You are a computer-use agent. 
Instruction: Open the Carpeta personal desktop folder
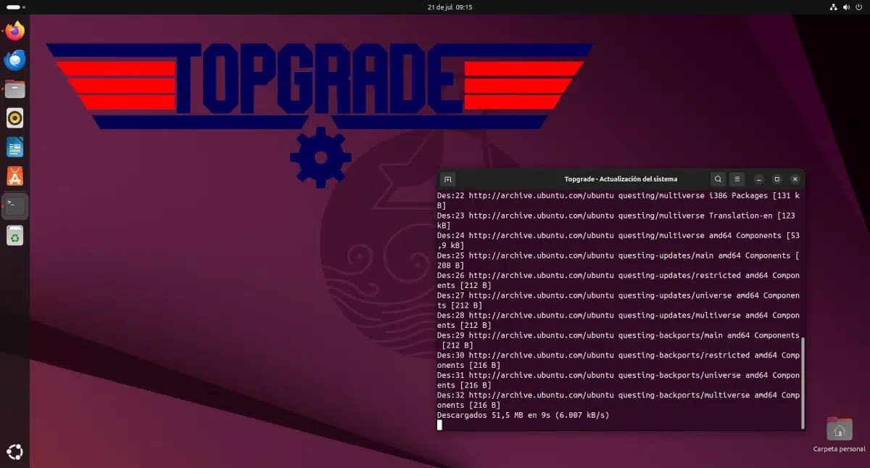[839, 435]
